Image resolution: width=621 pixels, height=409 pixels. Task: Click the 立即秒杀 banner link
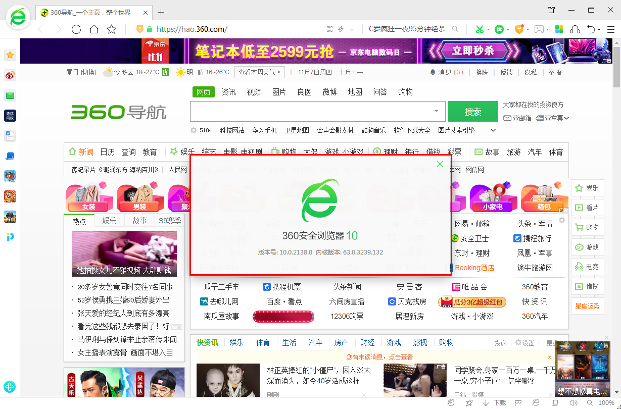coord(473,50)
